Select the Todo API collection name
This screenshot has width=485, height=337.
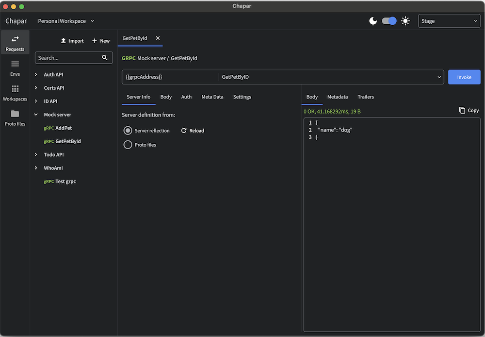pyautogui.click(x=54, y=154)
